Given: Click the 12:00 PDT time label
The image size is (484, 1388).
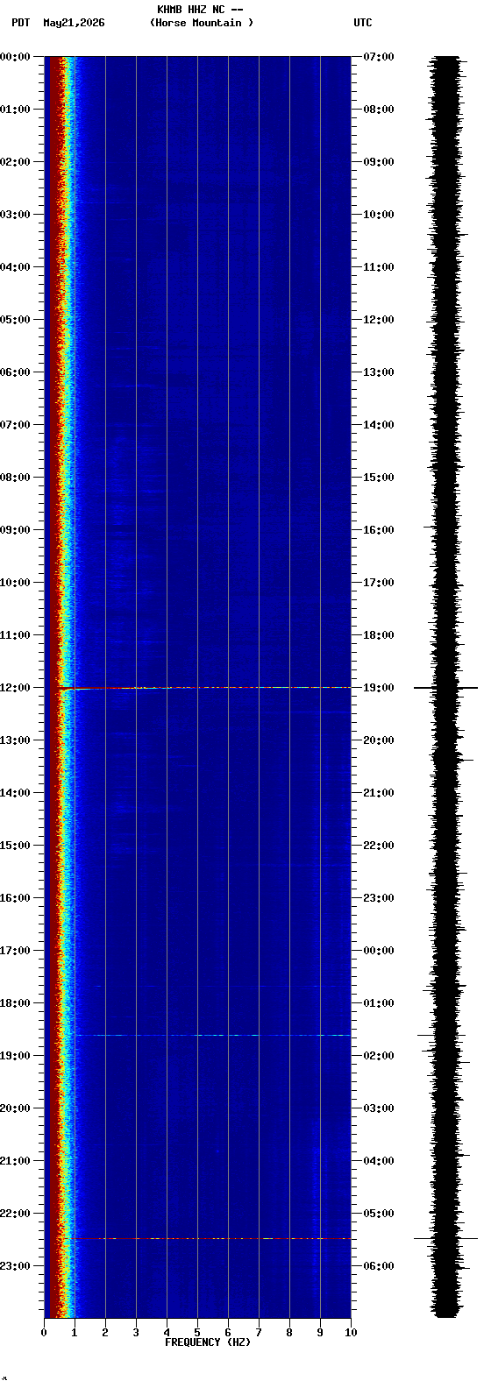Looking at the screenshot, I should pos(15,688).
